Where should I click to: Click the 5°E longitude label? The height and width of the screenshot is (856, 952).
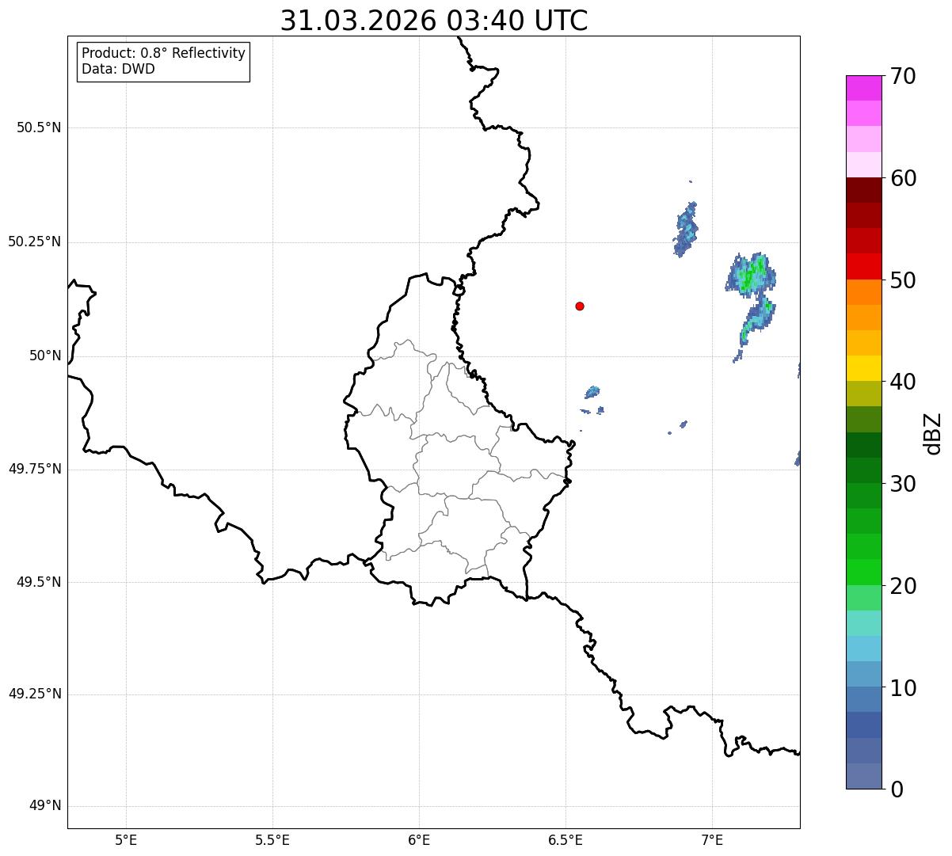[x=126, y=839]
